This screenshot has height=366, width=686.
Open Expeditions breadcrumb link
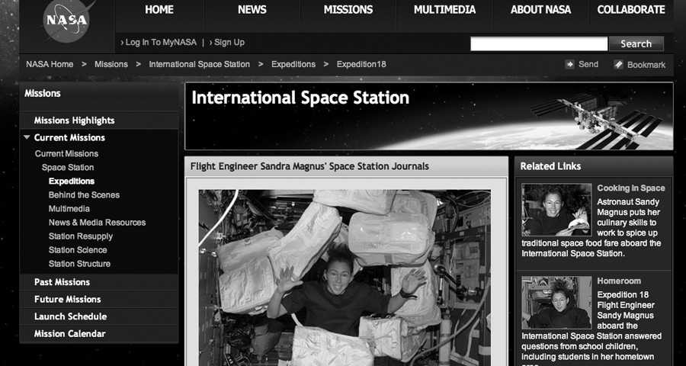[293, 64]
